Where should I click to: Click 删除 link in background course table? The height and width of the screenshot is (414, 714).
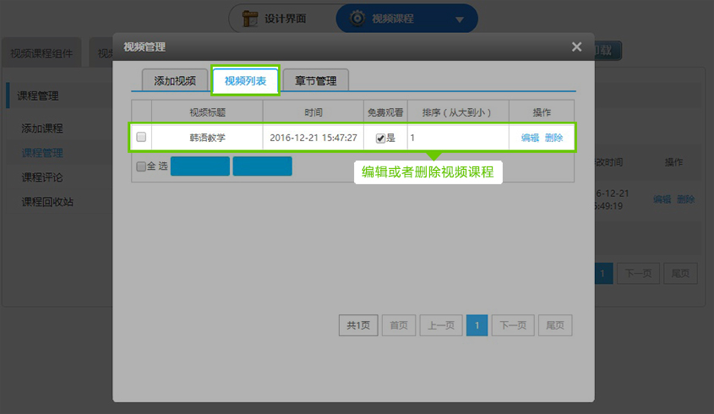[686, 199]
